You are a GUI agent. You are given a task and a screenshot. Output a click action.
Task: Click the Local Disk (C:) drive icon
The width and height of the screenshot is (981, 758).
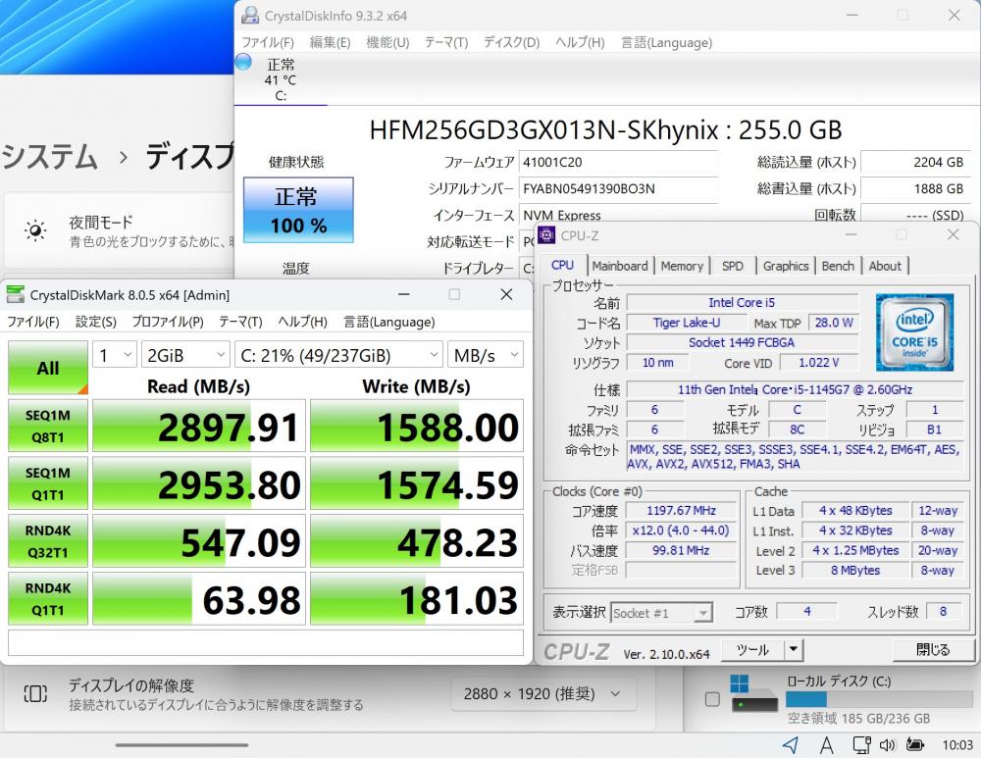click(754, 693)
